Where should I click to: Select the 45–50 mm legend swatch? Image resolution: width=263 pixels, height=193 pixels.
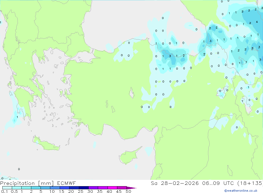coord(122,188)
